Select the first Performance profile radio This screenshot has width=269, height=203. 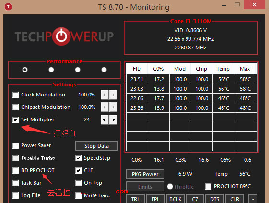pyautogui.click(x=25, y=70)
